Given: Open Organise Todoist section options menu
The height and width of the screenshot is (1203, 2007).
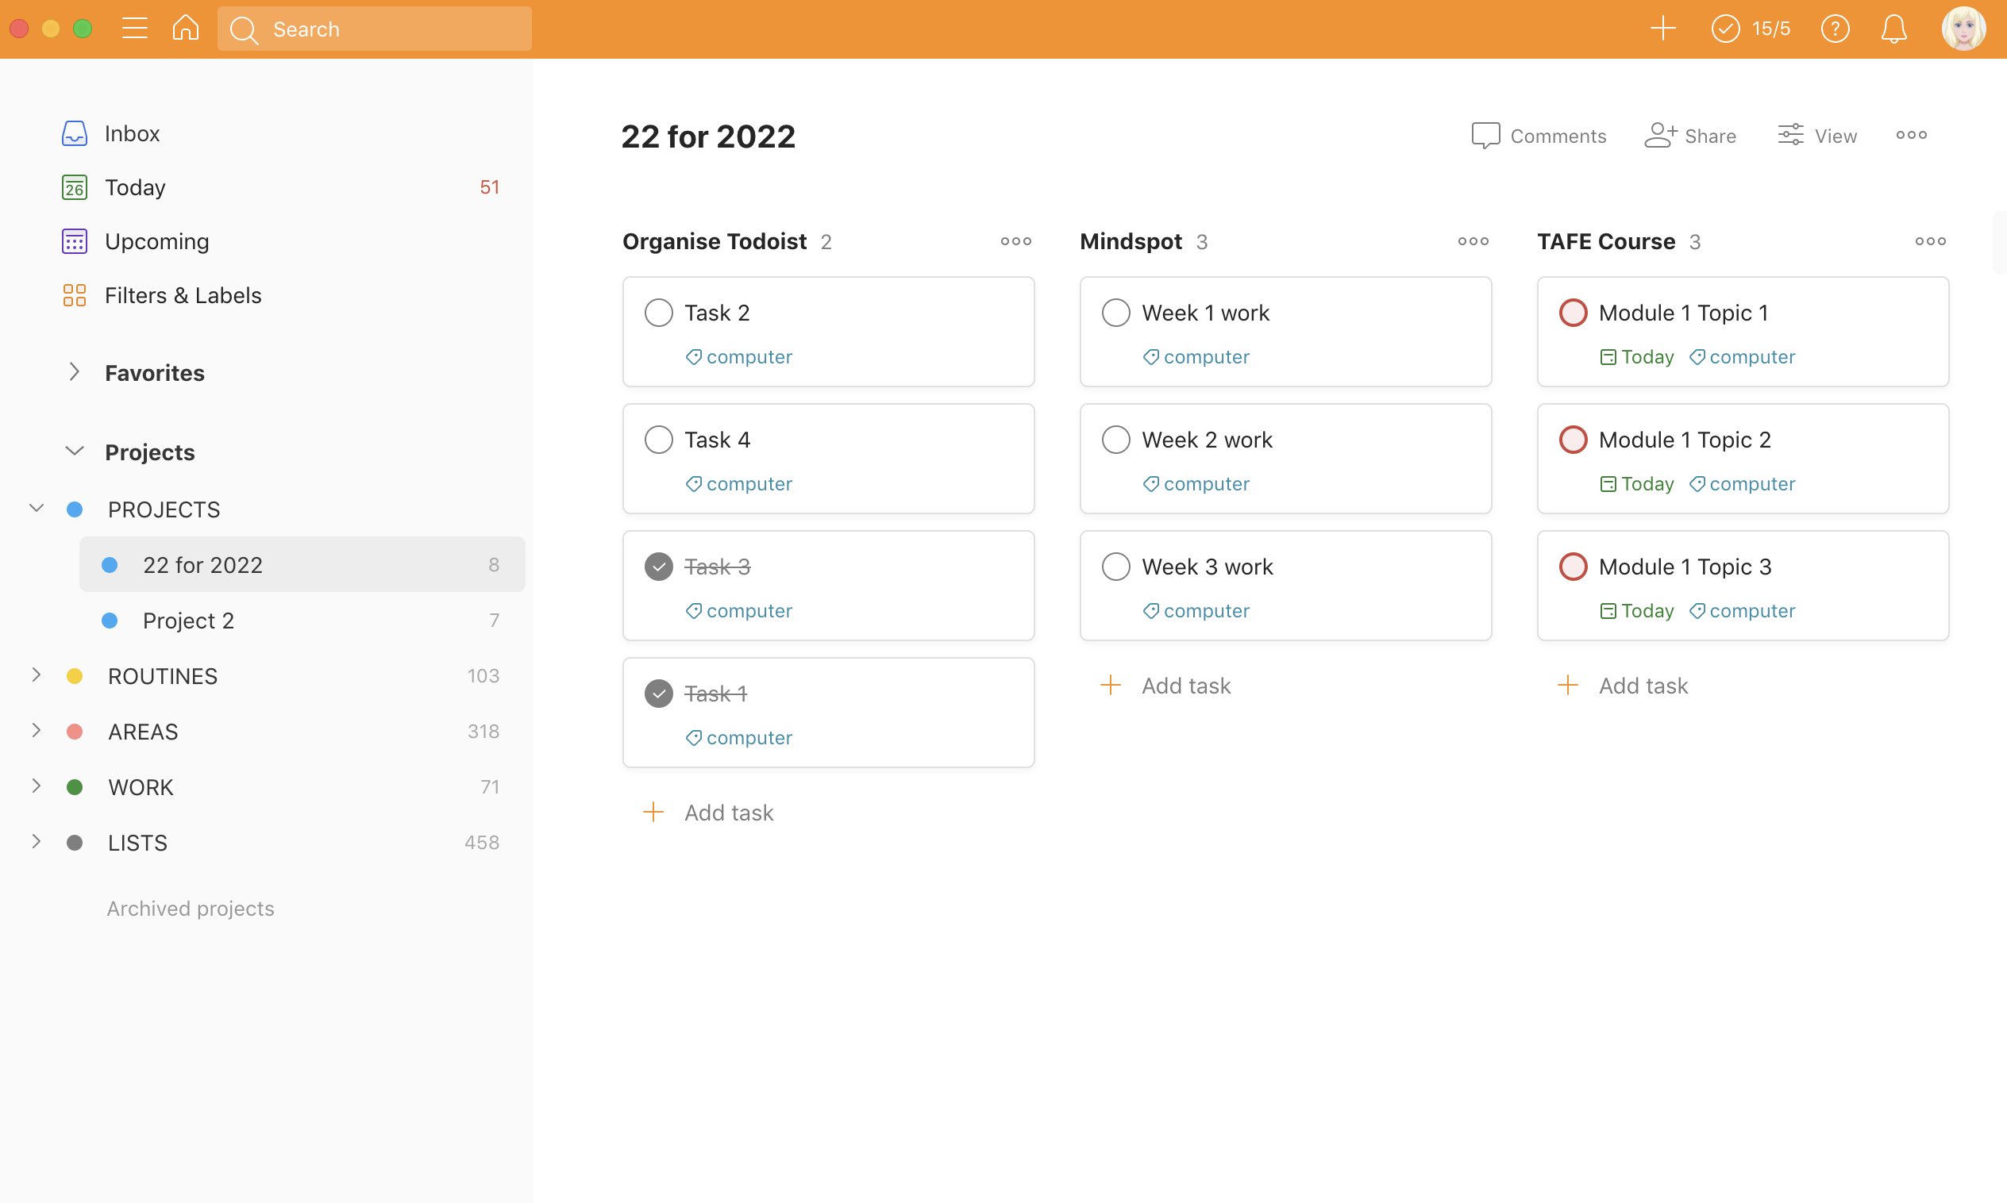Looking at the screenshot, I should (x=1015, y=241).
